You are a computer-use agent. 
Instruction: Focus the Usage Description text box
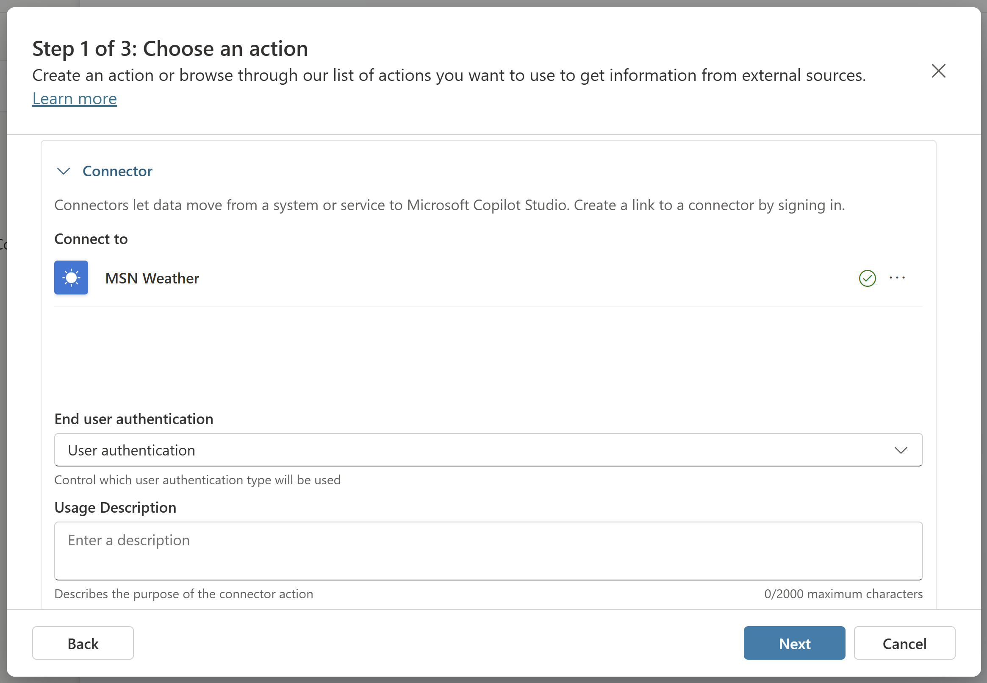(x=488, y=551)
